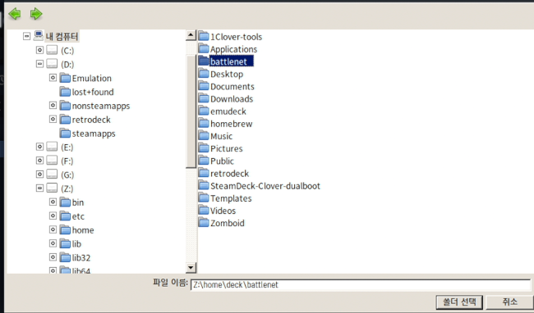Select the (E:) drive icon
The image size is (534, 313).
52,147
